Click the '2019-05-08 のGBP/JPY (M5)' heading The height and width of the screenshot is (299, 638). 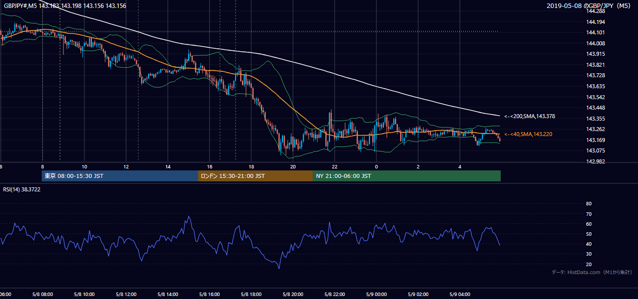point(590,6)
